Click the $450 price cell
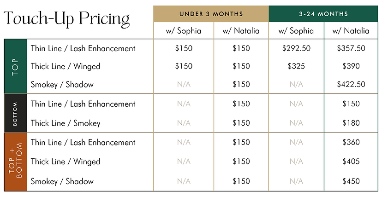 point(351,181)
